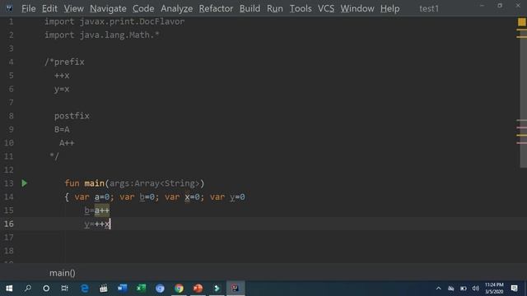Open Task View on the taskbar

[64, 289]
